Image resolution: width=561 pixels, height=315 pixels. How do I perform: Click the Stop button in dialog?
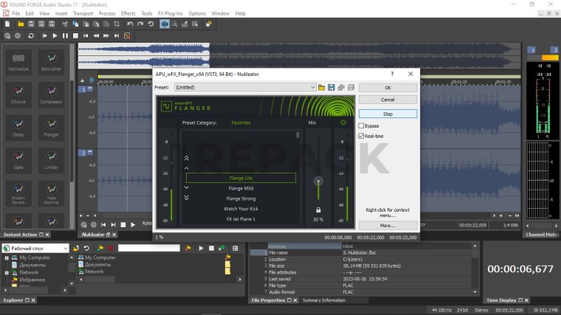click(388, 114)
